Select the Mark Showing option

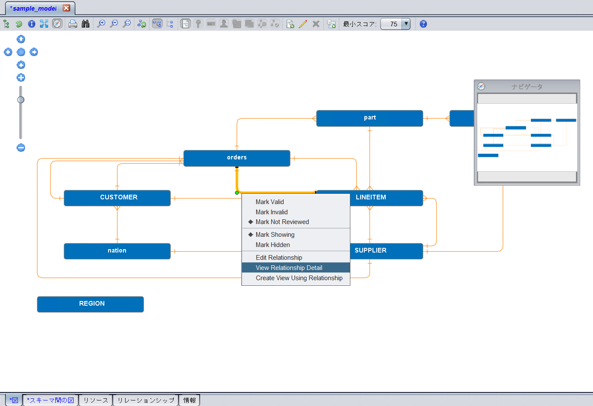tap(296, 235)
